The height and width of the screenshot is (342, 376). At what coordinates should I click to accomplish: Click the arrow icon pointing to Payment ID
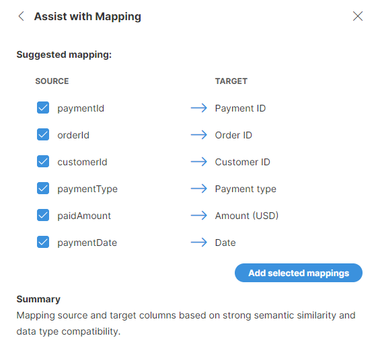tap(199, 108)
